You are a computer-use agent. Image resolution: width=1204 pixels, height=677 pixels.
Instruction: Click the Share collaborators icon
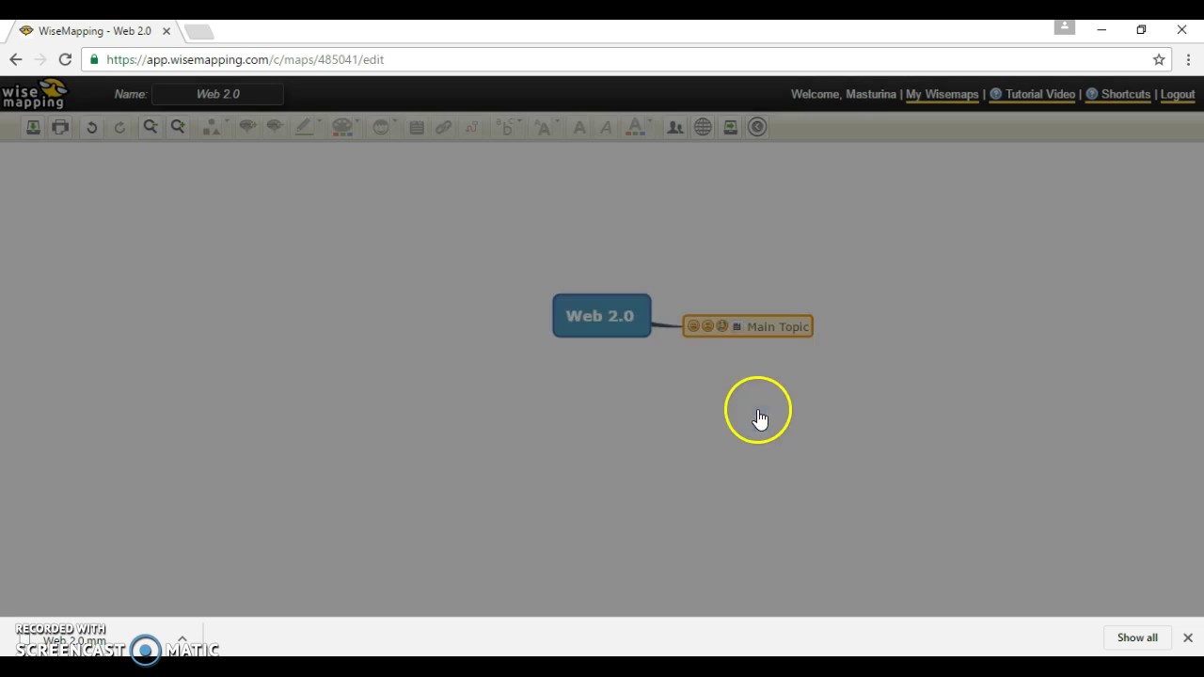pyautogui.click(x=674, y=127)
